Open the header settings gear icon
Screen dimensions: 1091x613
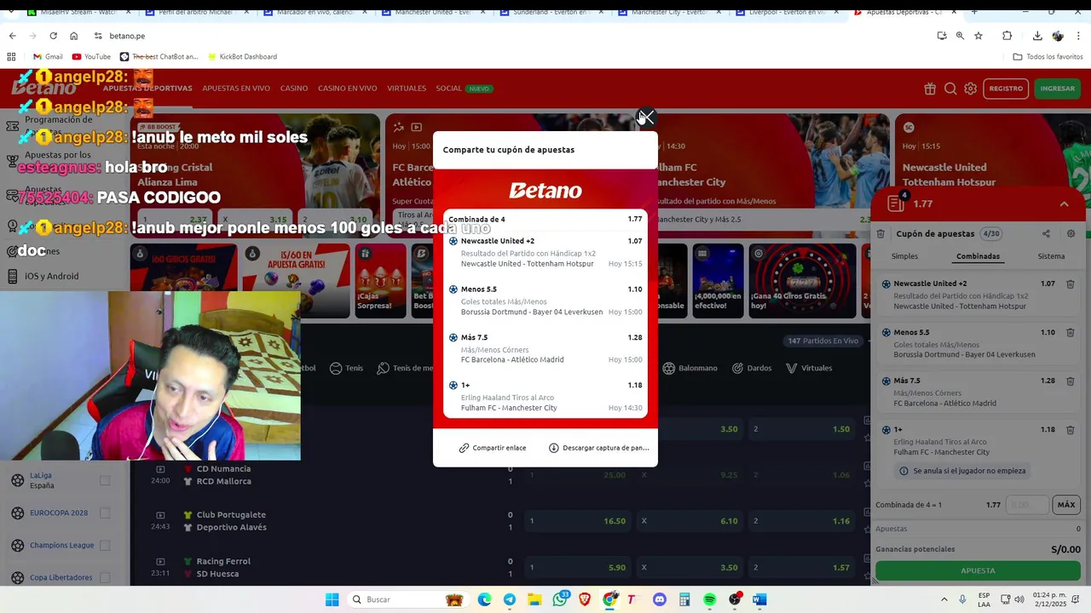point(970,89)
